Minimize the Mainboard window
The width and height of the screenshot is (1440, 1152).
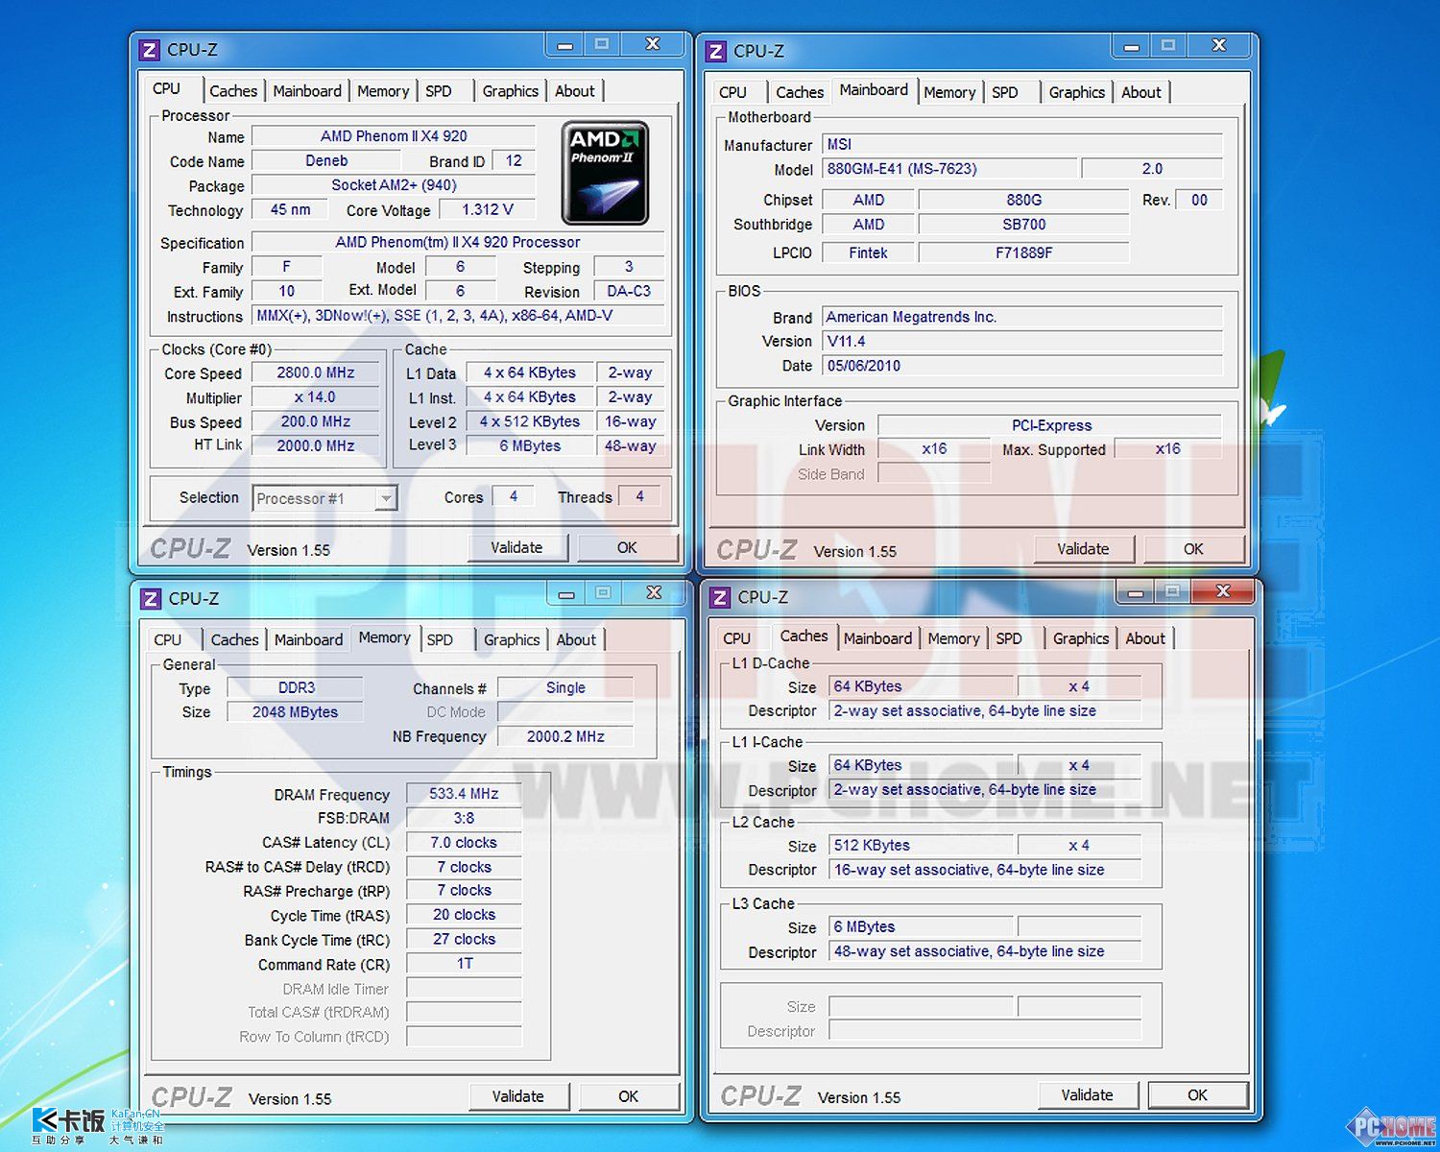[x=1132, y=45]
